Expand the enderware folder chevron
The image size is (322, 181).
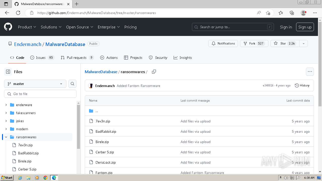click(6, 105)
